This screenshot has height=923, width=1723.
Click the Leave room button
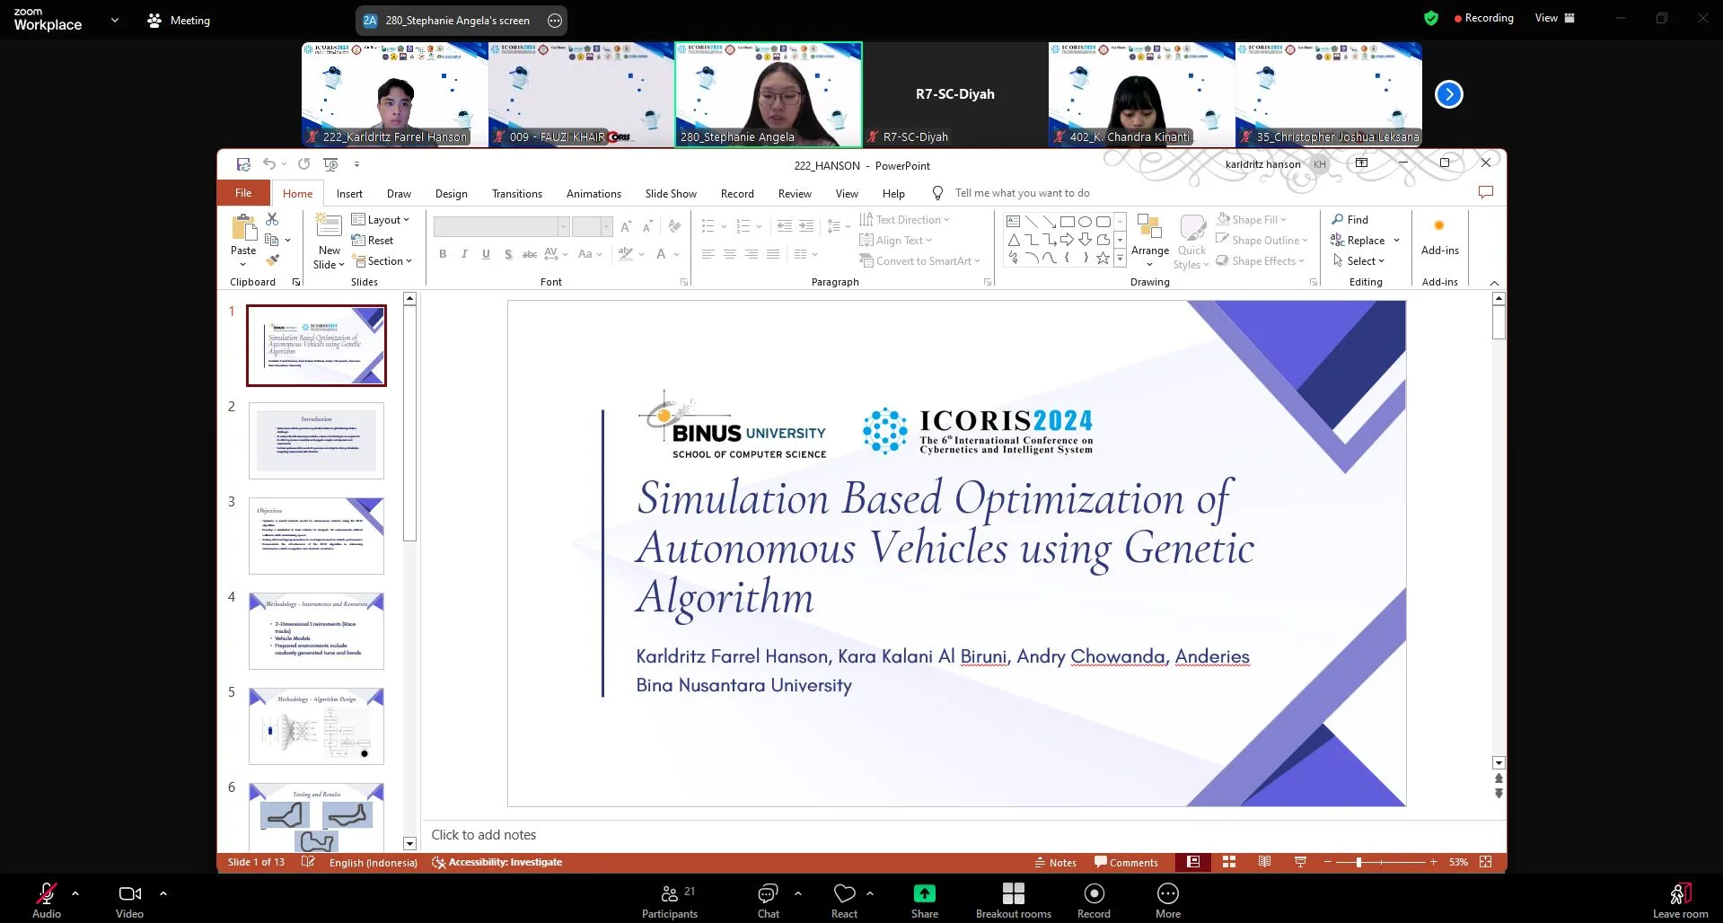pyautogui.click(x=1681, y=901)
